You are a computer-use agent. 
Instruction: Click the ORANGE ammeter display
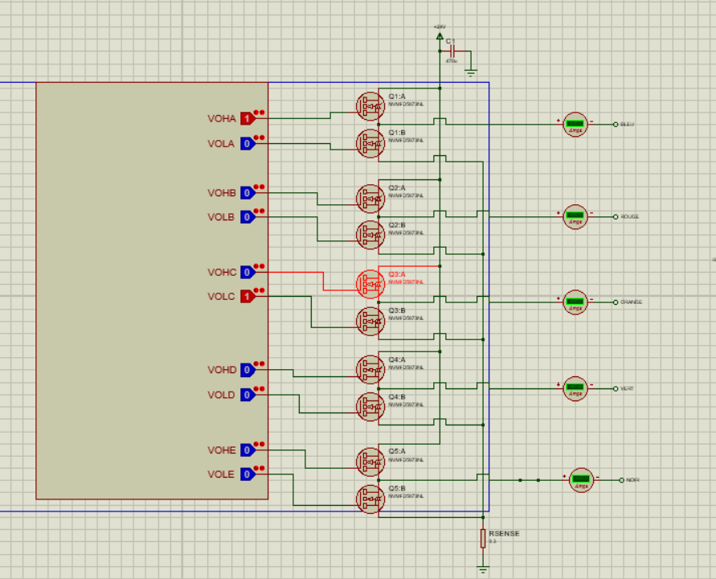point(575,303)
